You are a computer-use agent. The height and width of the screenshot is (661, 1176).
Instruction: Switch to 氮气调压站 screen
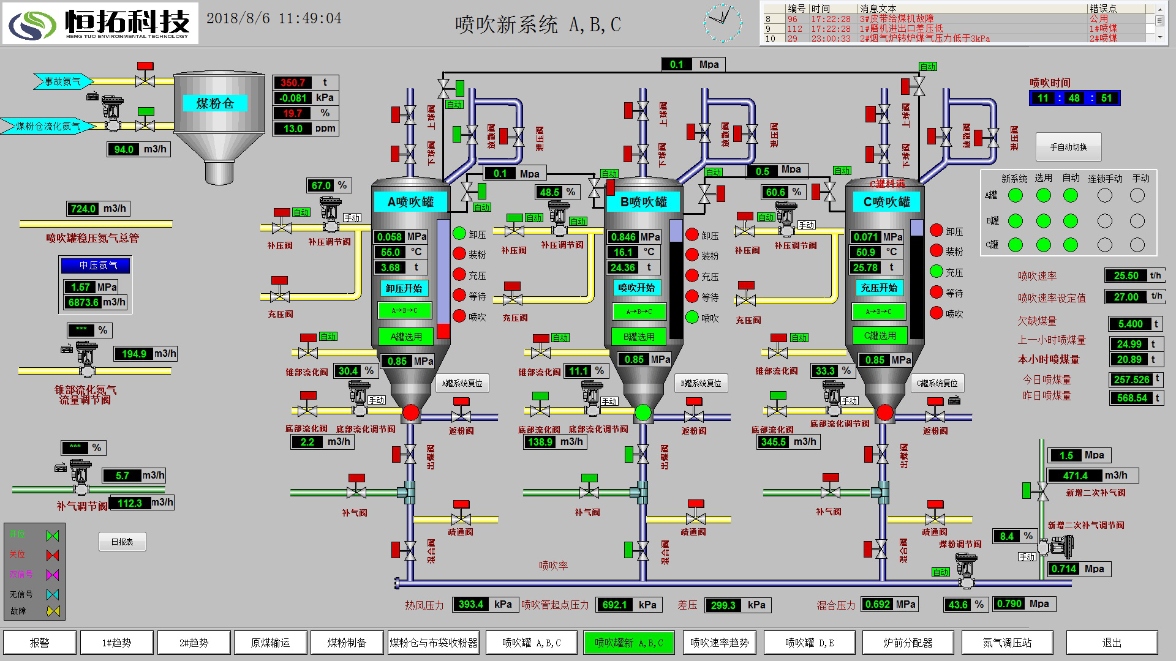coord(1008,643)
